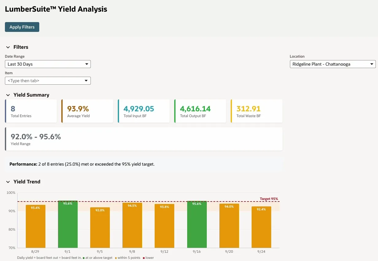
Task: Click the LumberSuite Yield Analysis heading
Action: pos(56,9)
